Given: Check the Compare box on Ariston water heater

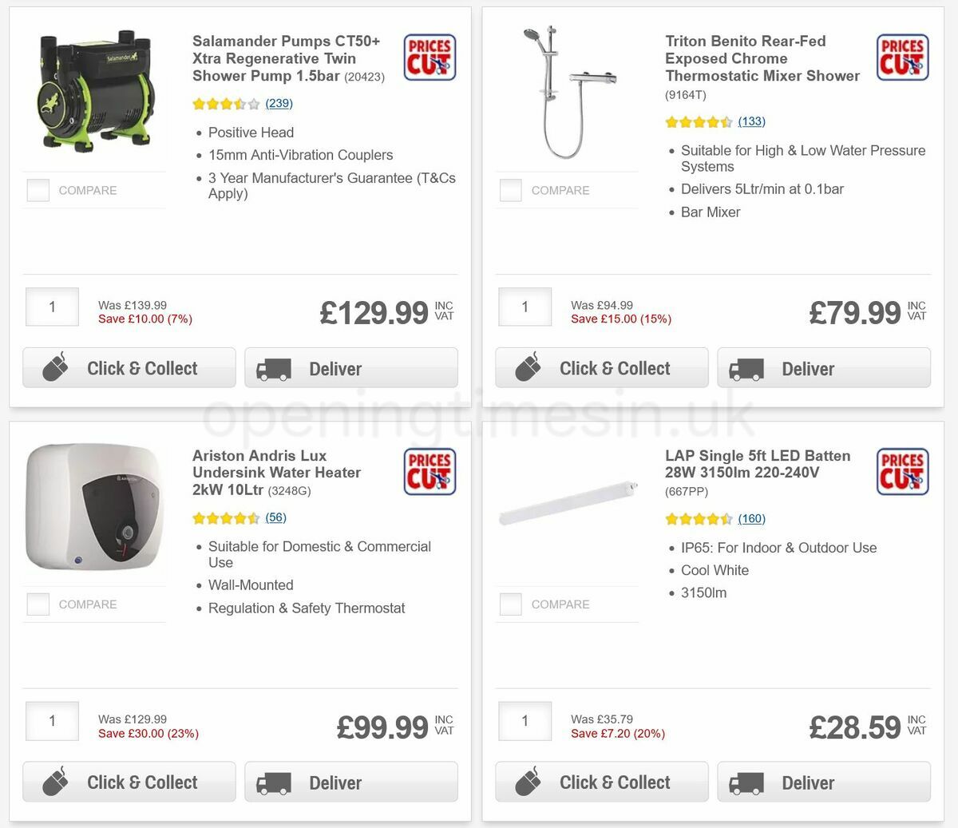Looking at the screenshot, I should (38, 604).
